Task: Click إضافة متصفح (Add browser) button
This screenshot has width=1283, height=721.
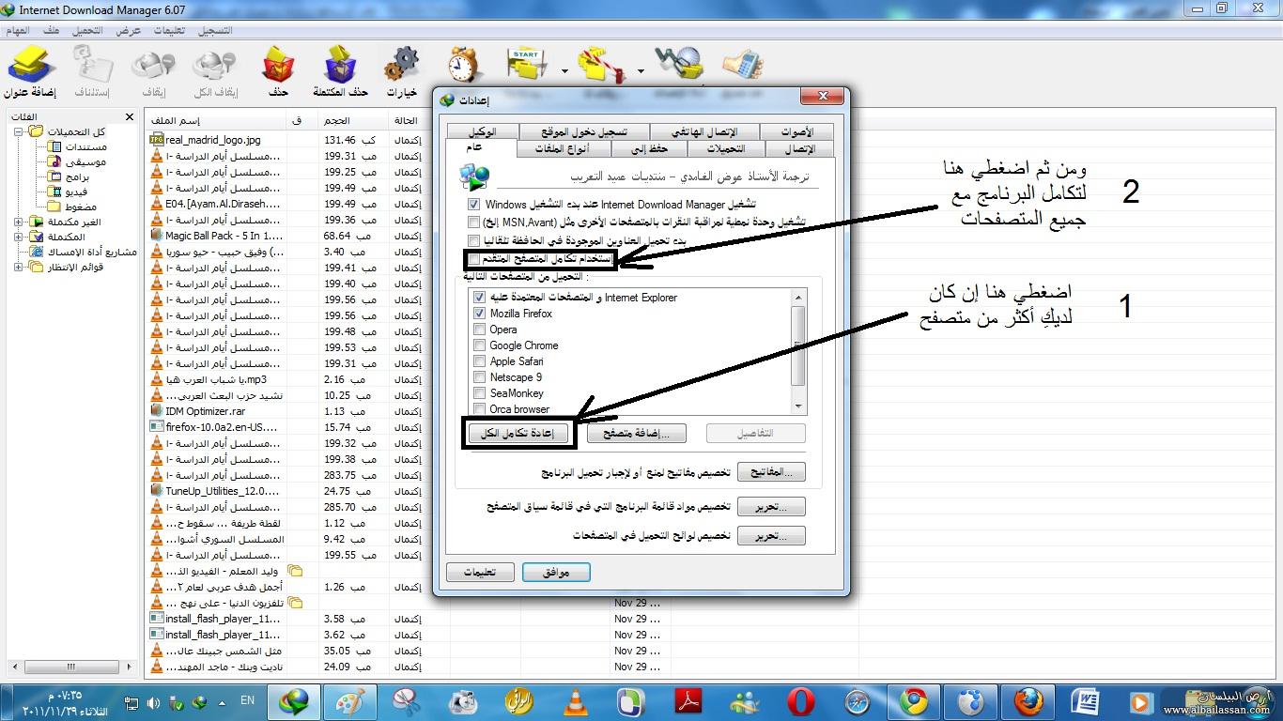Action: [x=637, y=433]
